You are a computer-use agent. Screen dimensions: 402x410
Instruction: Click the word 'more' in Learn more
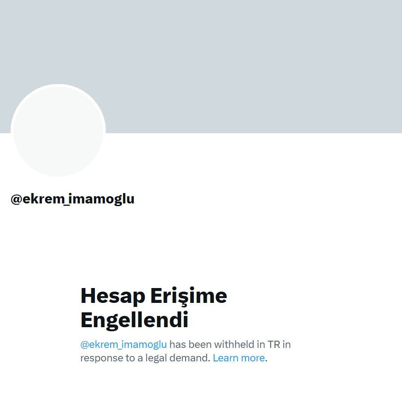253,358
